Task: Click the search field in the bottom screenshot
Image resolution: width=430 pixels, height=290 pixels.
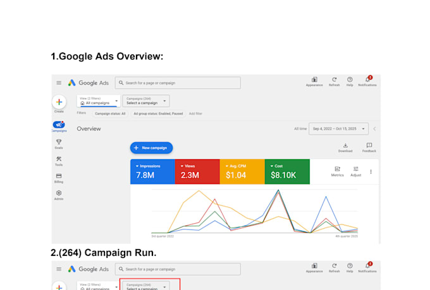Action: coord(178,269)
